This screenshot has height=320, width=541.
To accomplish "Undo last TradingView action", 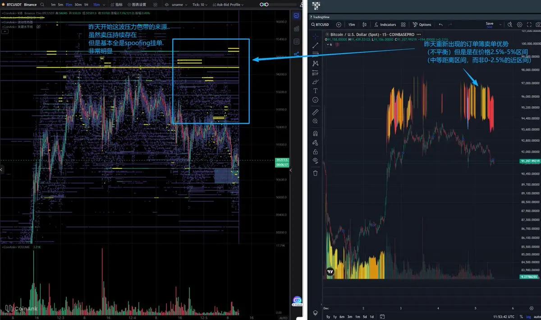I will pyautogui.click(x=440, y=25).
